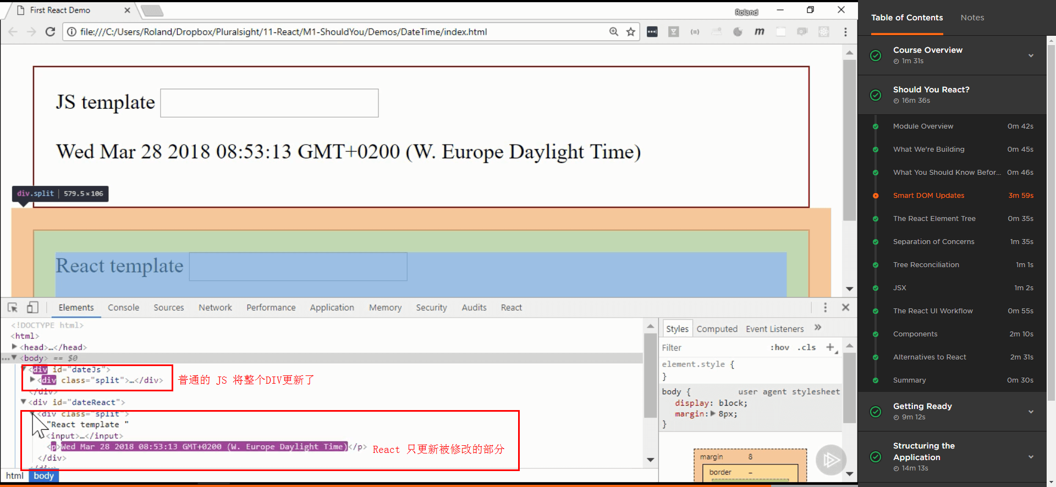
Task: Add new style rule with plus icon
Action: point(831,347)
